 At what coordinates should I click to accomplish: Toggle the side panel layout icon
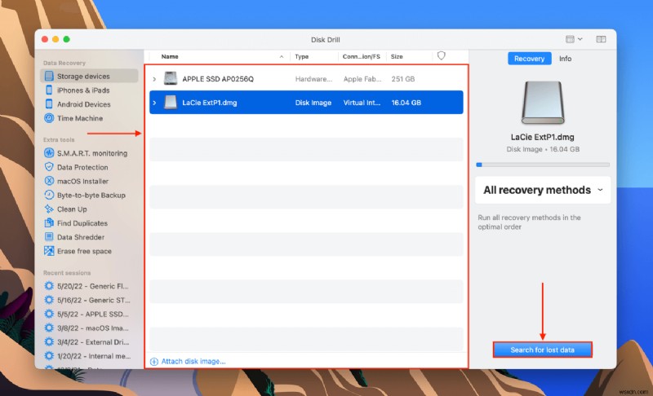pyautogui.click(x=601, y=39)
